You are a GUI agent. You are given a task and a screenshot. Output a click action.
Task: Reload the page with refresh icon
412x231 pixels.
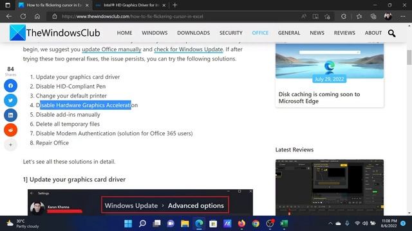23,17
